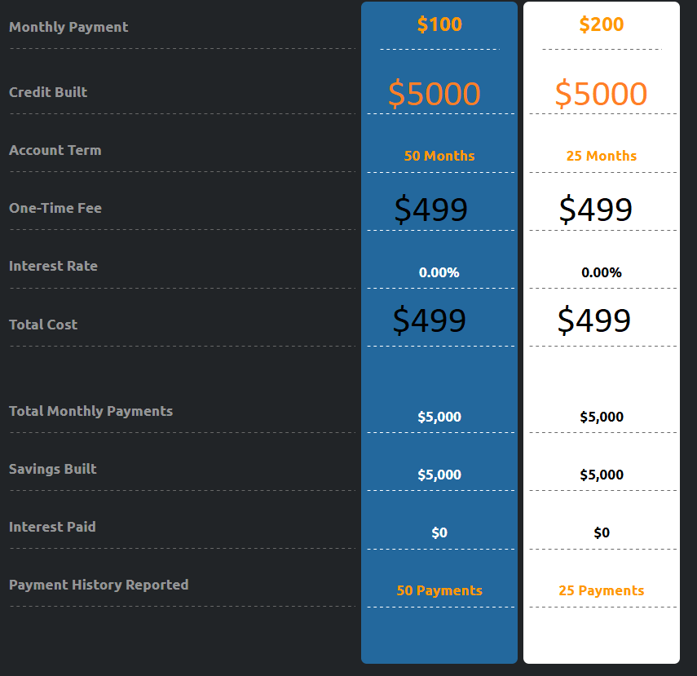Click the Total Monthly Payments label
697x676 pixels.
pos(90,411)
